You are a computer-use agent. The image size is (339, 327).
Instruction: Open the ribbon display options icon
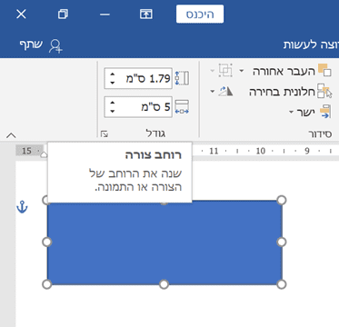coord(146,14)
